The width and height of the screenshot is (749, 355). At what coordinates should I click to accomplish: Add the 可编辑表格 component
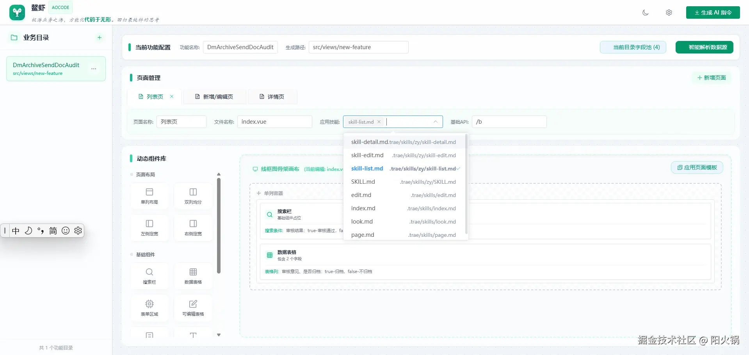pos(193,308)
